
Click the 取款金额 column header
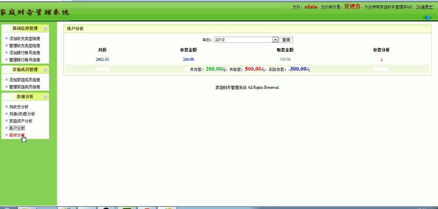point(285,50)
